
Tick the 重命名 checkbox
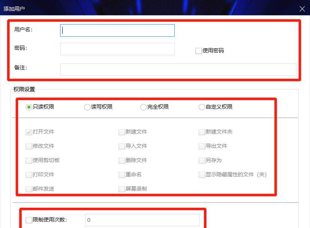point(121,175)
